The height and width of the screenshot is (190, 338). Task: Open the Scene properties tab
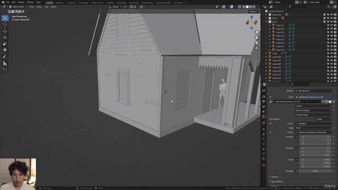click(x=264, y=111)
